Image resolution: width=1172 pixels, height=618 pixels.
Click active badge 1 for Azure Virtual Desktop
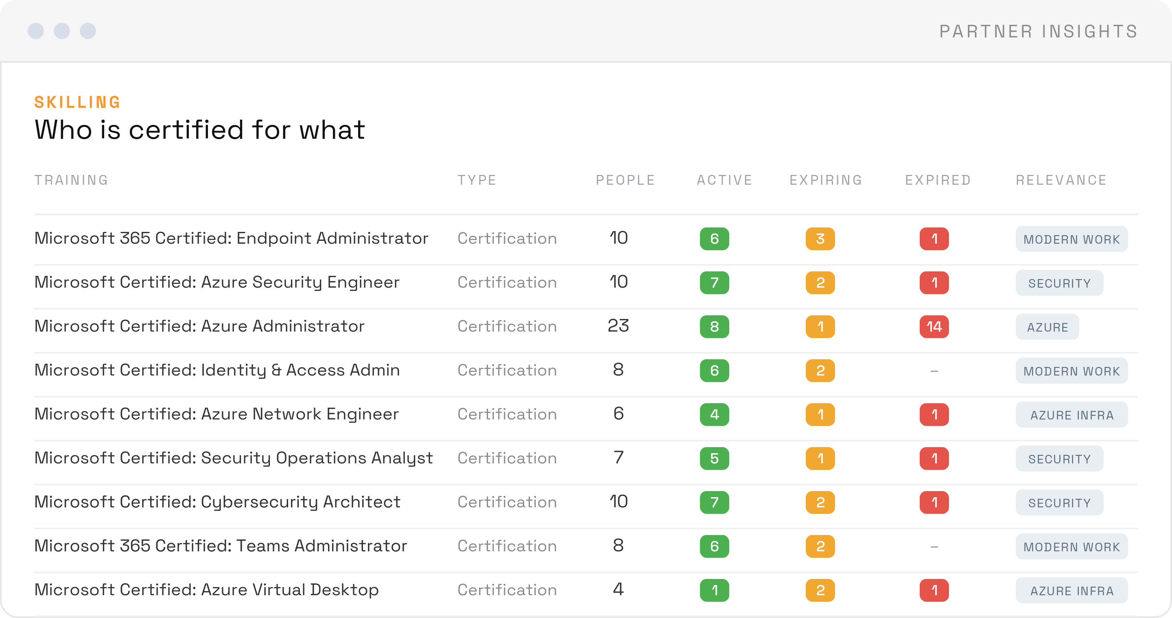point(714,590)
